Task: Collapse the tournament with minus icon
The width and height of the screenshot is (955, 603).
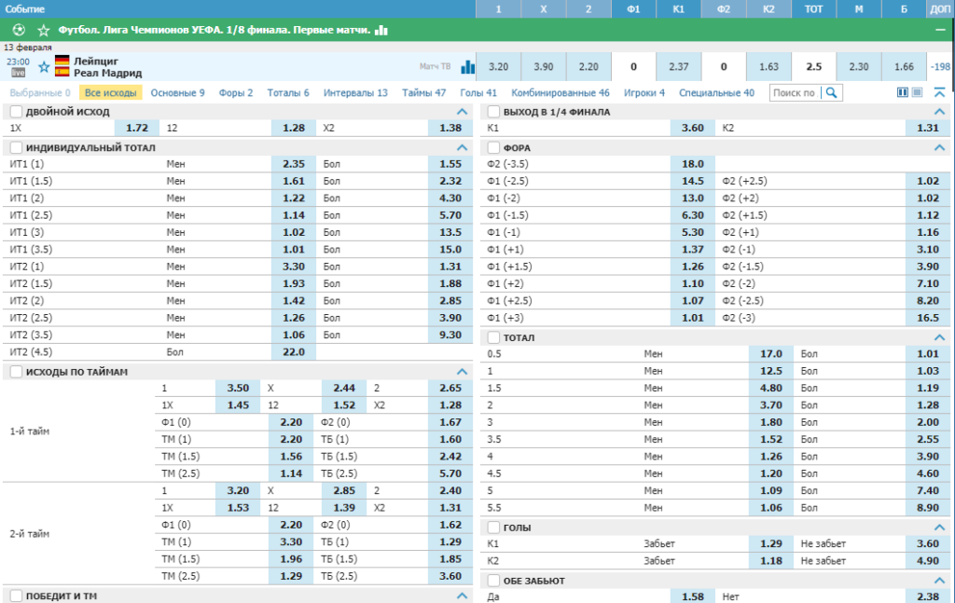Action: pos(940,30)
